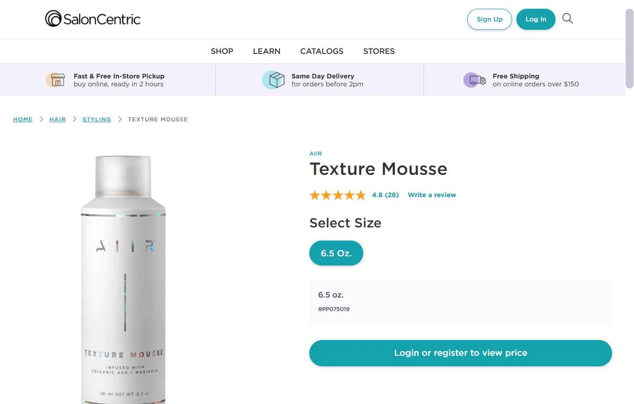Click Login or register to view price

click(461, 353)
